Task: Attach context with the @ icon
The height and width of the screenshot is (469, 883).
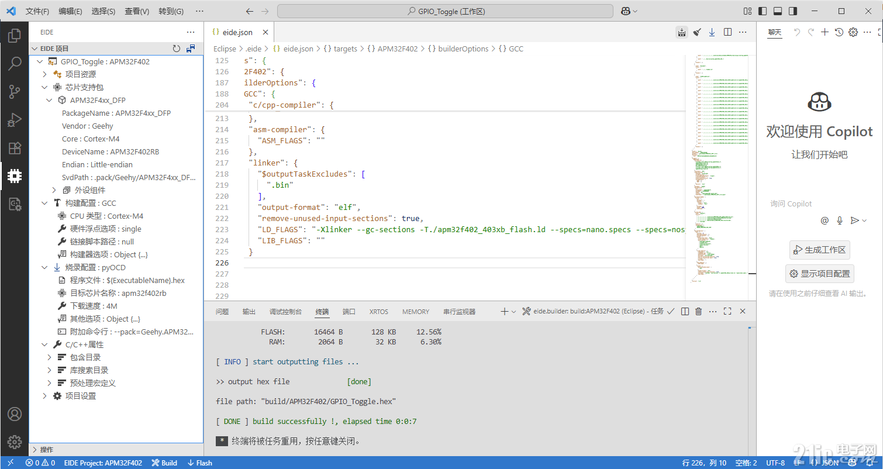Action: 825,220
